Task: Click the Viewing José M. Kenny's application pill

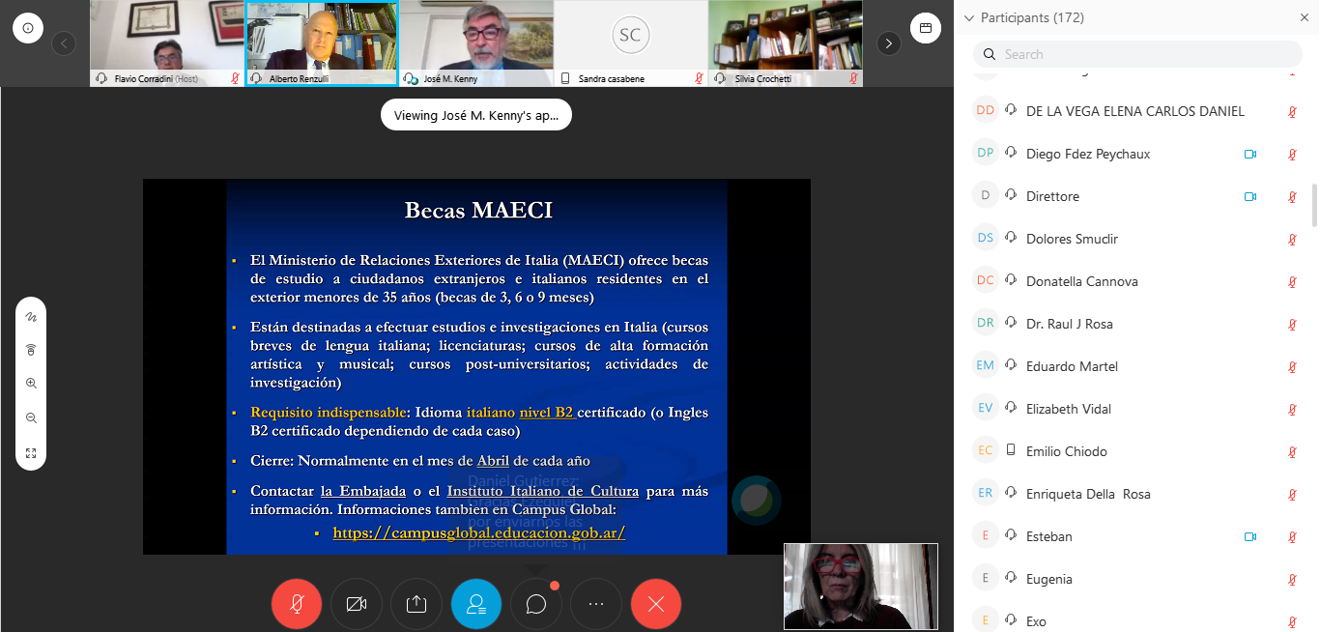Action: click(x=476, y=116)
